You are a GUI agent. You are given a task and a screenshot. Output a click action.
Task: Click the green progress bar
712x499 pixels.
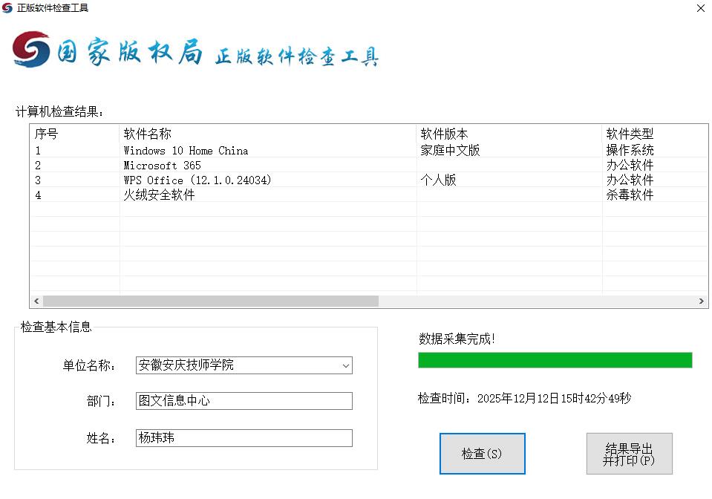click(555, 360)
